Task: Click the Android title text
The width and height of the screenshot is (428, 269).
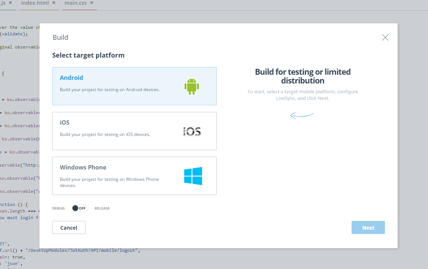Action: (x=71, y=78)
